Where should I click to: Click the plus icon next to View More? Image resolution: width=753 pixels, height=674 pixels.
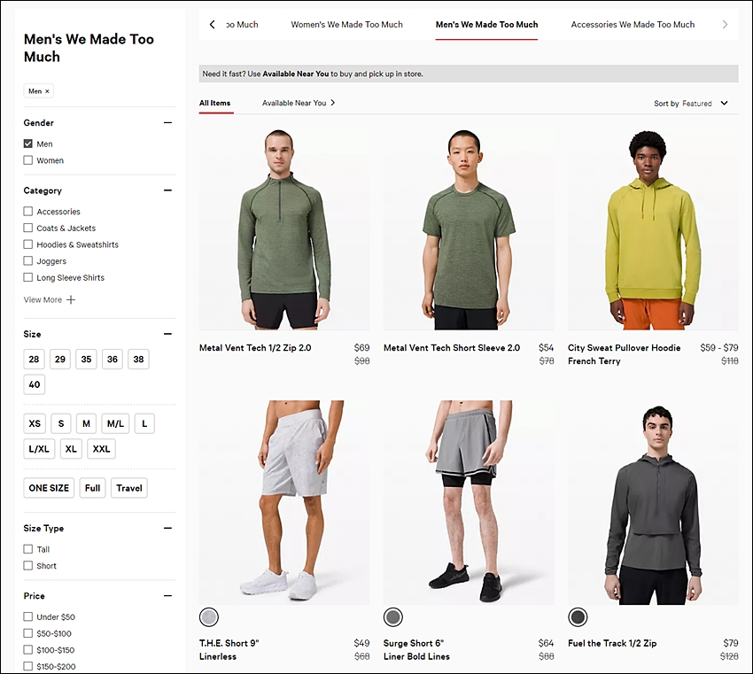71,300
